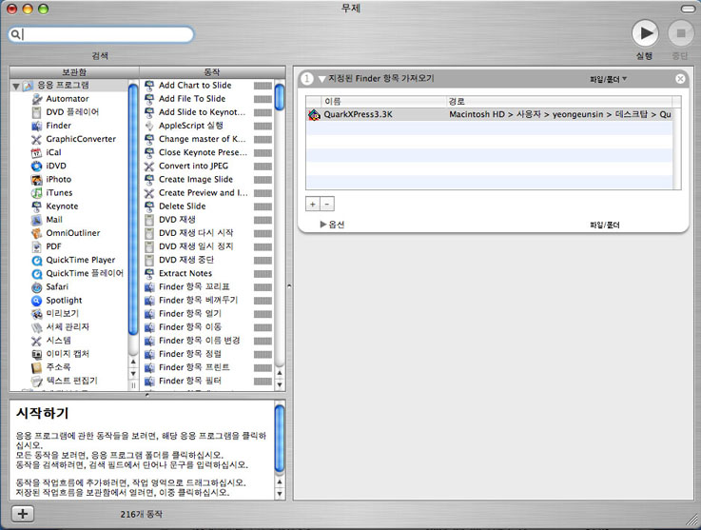
Task: Click the plus button under the file list
Action: 312,204
